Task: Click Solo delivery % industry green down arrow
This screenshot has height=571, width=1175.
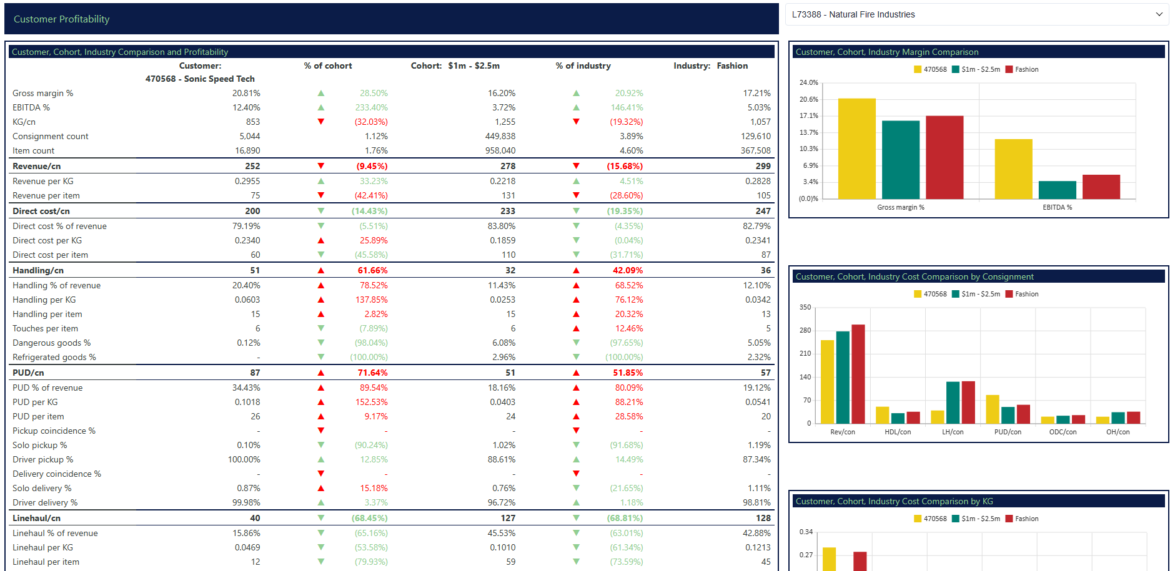Action: pyautogui.click(x=576, y=488)
